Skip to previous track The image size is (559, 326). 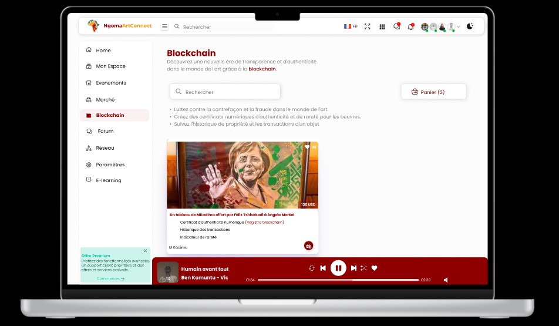tap(323, 268)
